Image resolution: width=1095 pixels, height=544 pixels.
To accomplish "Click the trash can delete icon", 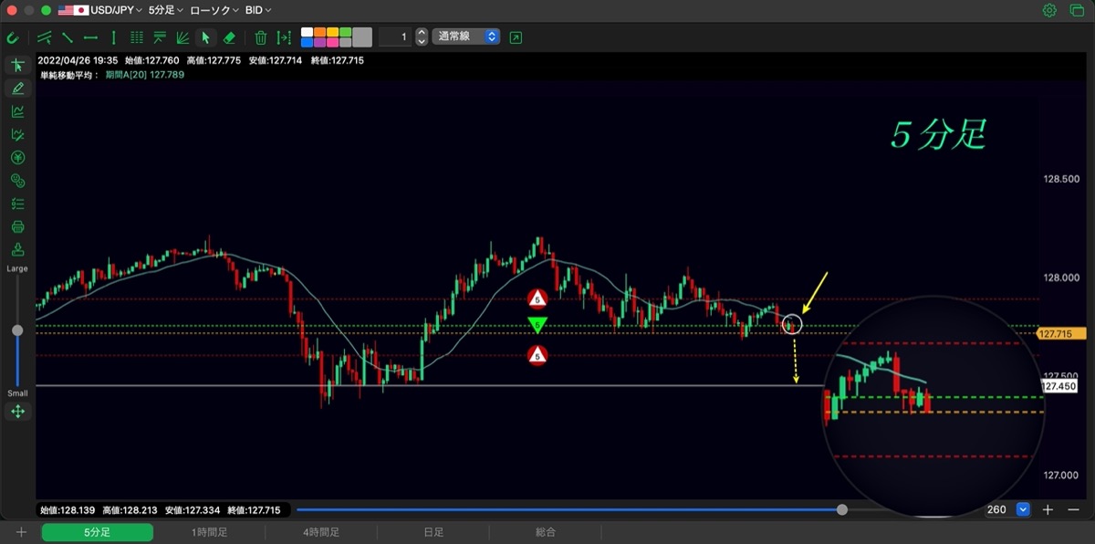I will (260, 37).
